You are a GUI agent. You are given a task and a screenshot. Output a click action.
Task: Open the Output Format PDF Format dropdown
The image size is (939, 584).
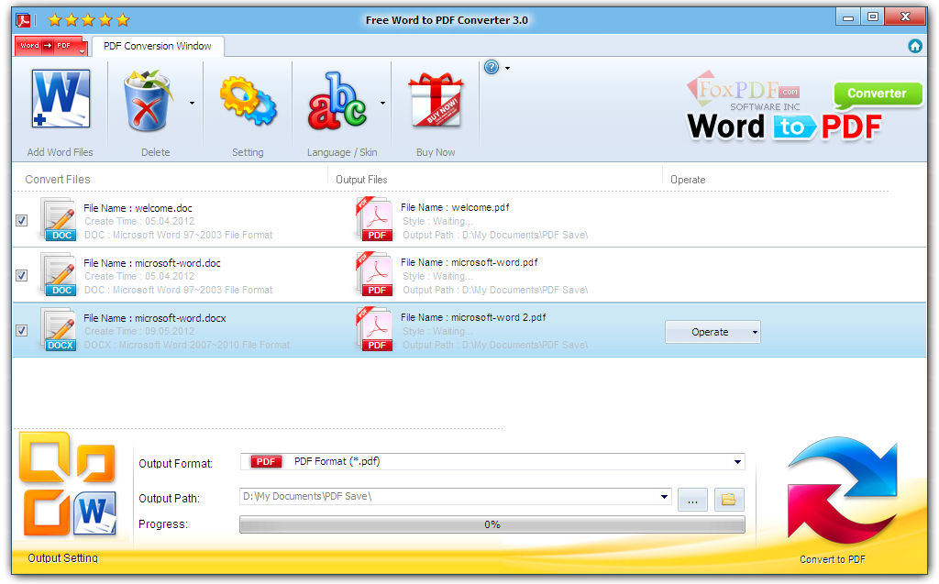coord(492,462)
